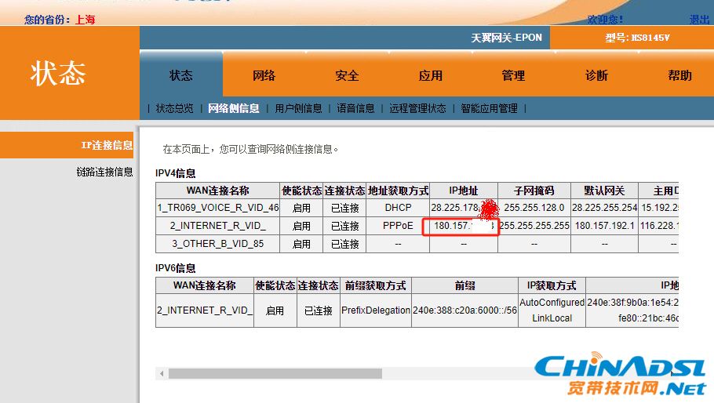
Task: Go to the 应用 tab
Action: [x=430, y=76]
